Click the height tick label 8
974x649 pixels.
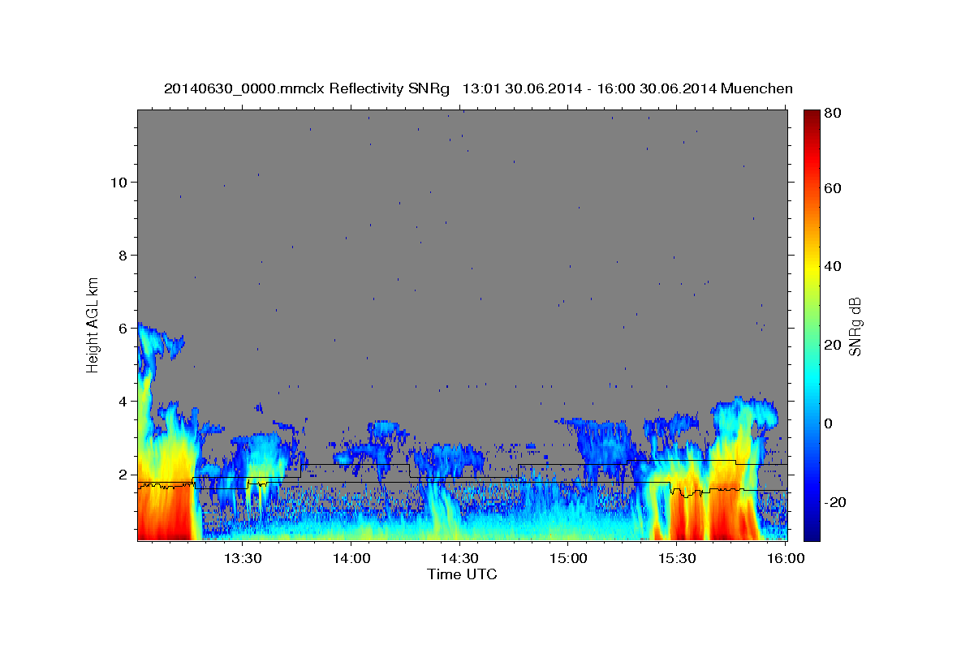[x=123, y=256]
